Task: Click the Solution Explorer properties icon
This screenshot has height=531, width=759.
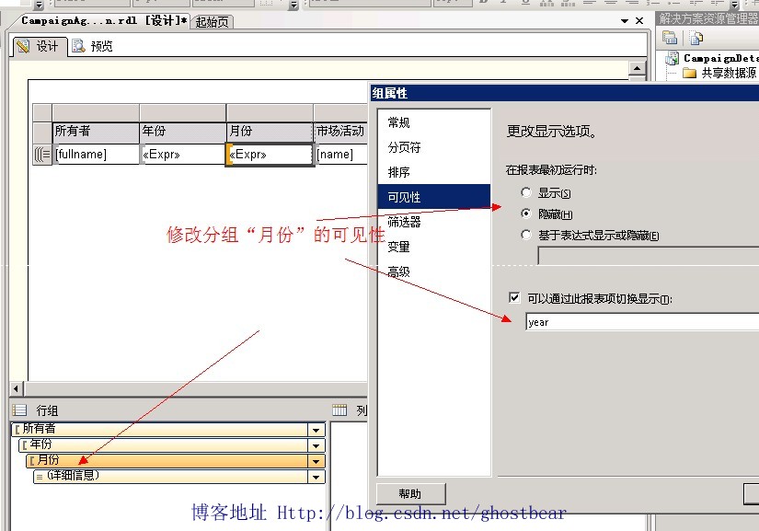Action: point(670,38)
